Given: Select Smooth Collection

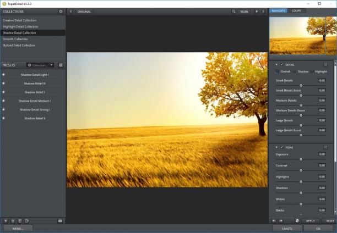Looking at the screenshot, I should tap(33, 39).
